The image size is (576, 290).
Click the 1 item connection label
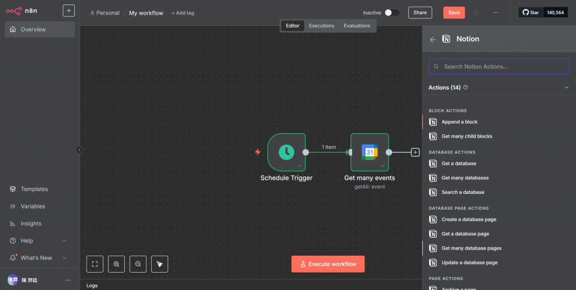pyautogui.click(x=328, y=147)
